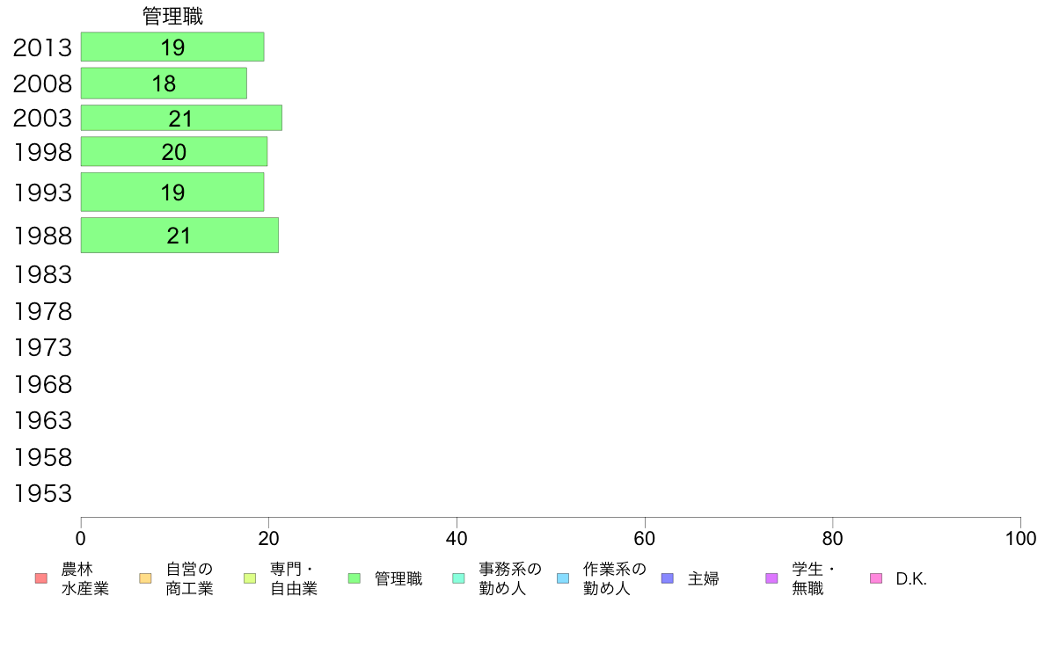Click the 主婦 legend swatch
This screenshot has width=1045, height=647.
pyautogui.click(x=668, y=578)
